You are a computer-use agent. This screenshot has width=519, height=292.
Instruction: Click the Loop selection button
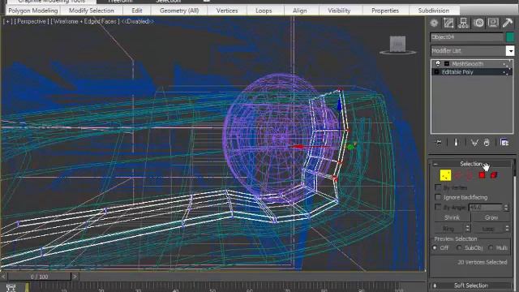pos(488,229)
